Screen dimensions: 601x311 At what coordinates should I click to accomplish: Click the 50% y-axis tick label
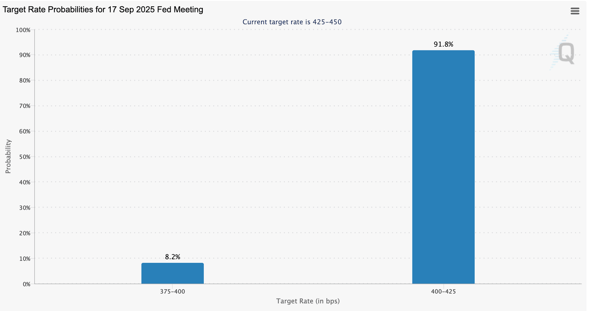pos(24,157)
